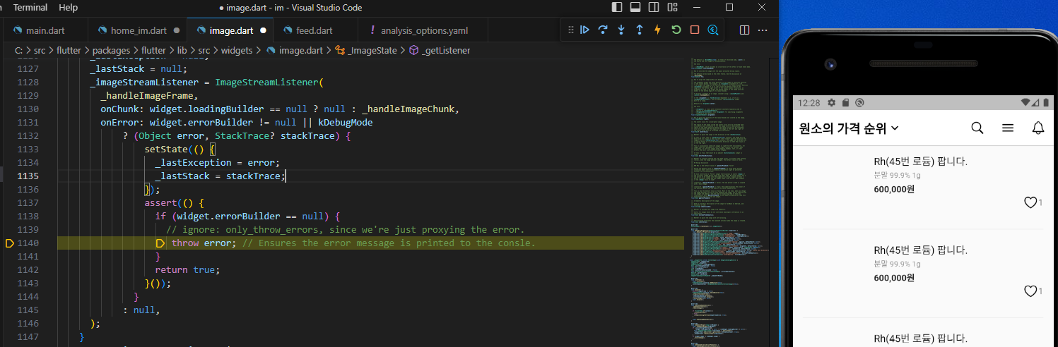The width and height of the screenshot is (1058, 347).
Task: Click the 'widgets' breadcrumb segment
Action: coord(237,50)
